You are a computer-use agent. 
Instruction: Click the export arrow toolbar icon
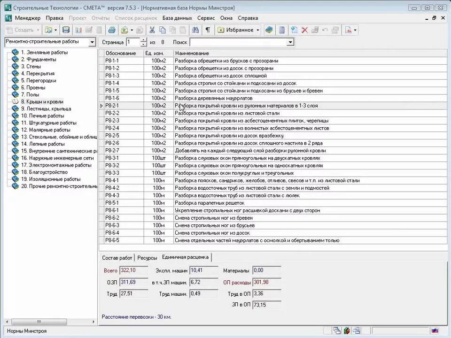click(x=124, y=30)
